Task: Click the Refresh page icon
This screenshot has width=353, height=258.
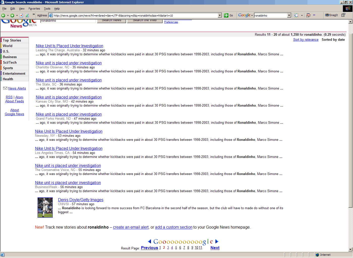Action: (27, 15)
